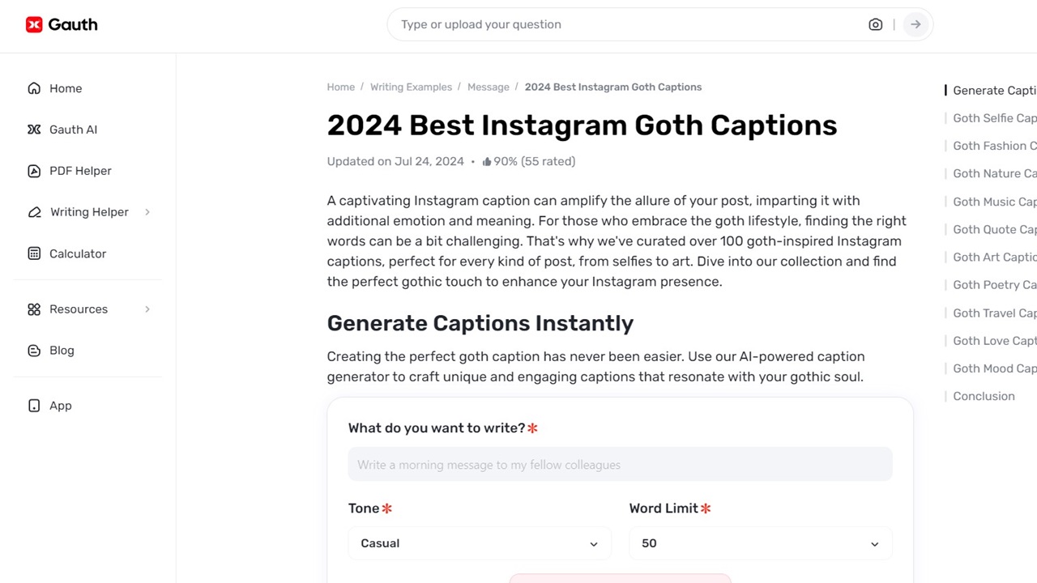This screenshot has width=1037, height=583.
Task: Expand the Writing Helper submenu
Action: click(147, 212)
